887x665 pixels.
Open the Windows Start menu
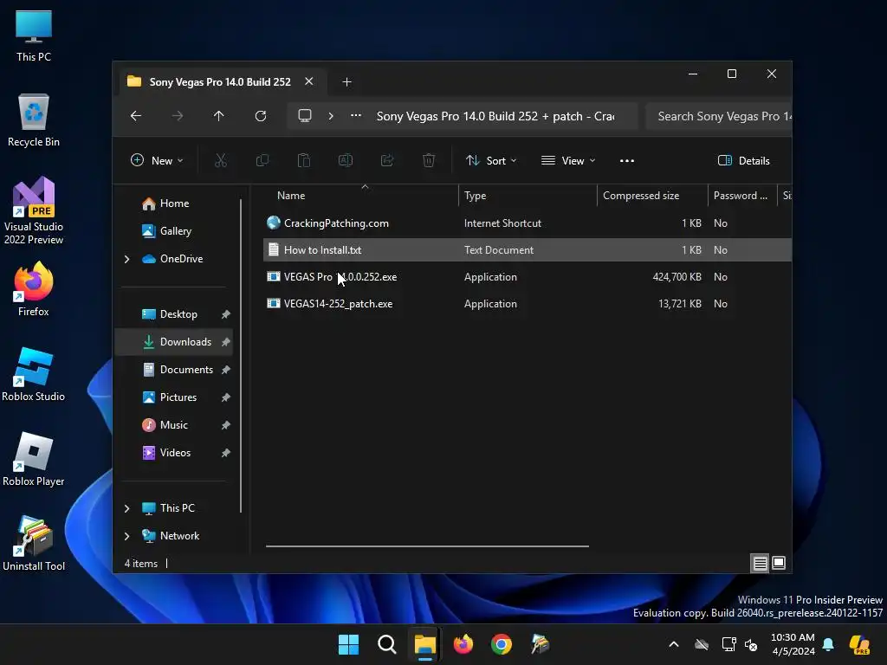(x=348, y=644)
